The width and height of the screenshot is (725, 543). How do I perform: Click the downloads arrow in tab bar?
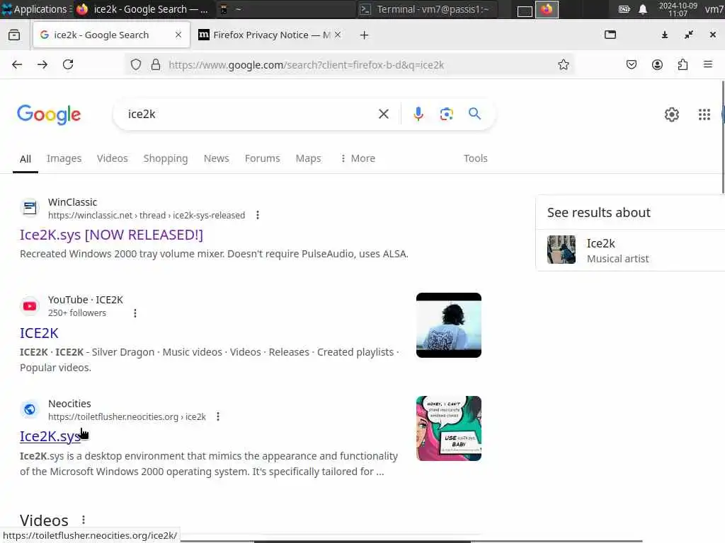(664, 35)
